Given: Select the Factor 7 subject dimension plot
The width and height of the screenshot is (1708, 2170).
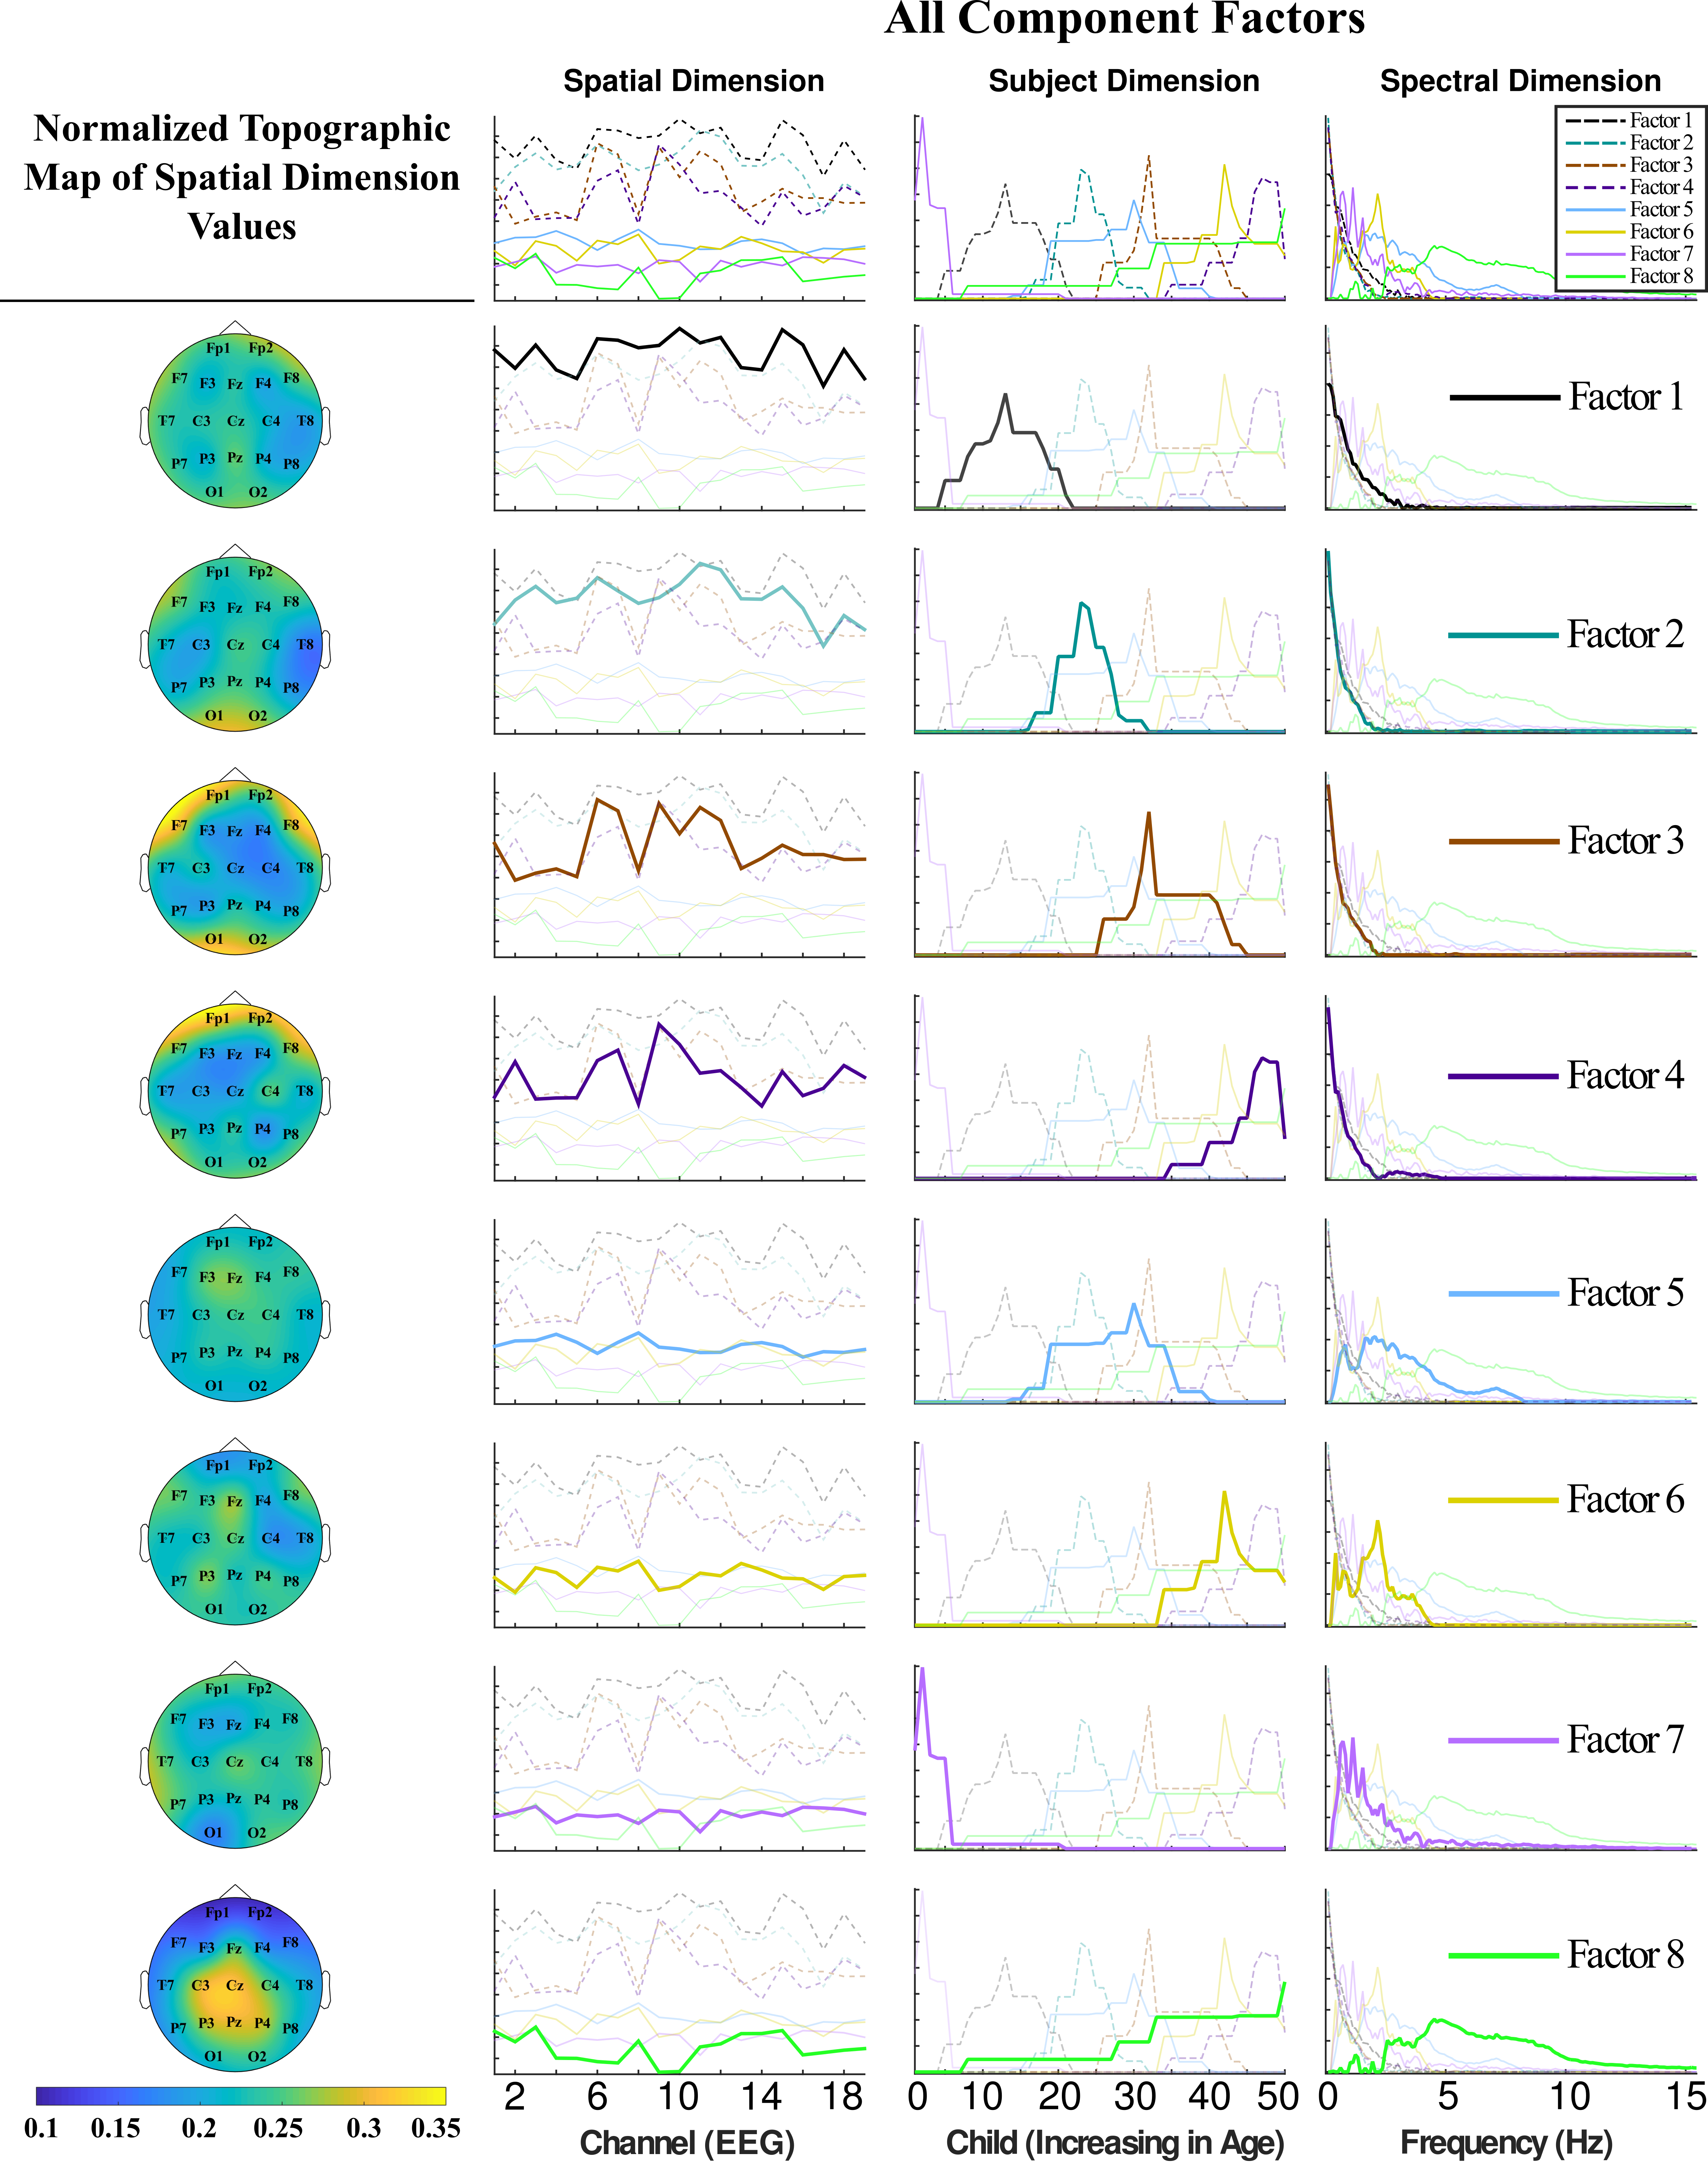Looking at the screenshot, I should coord(1100,1758).
